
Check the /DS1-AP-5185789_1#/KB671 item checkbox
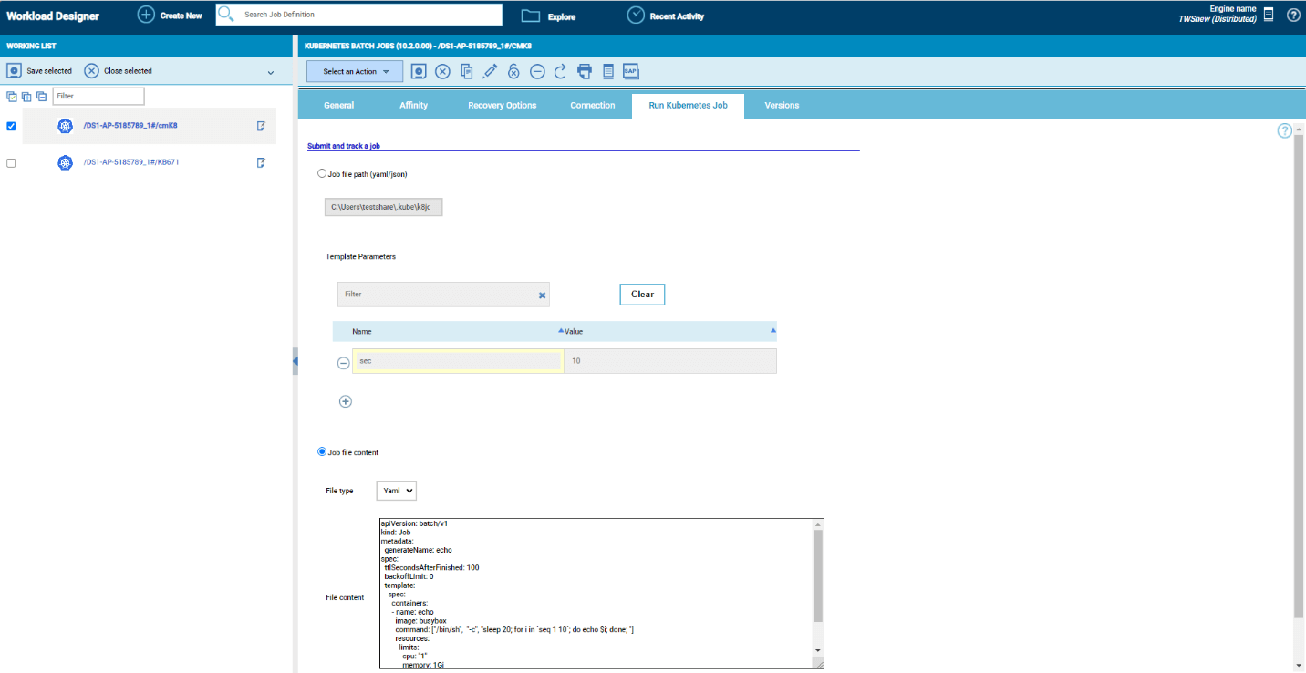point(11,162)
